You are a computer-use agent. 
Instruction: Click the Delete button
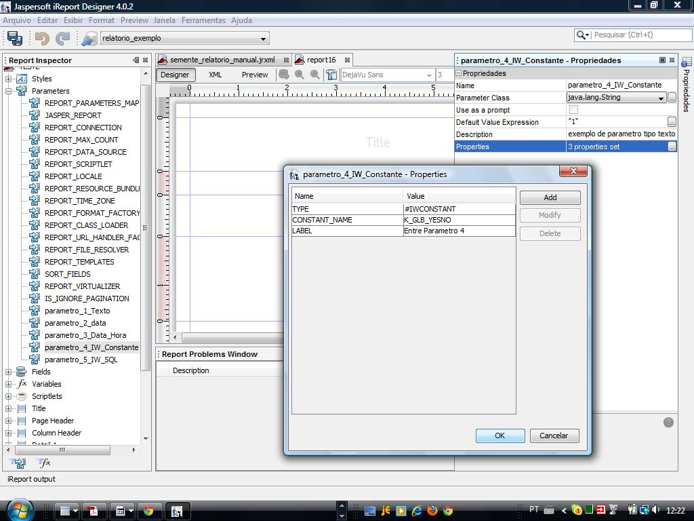pos(550,233)
